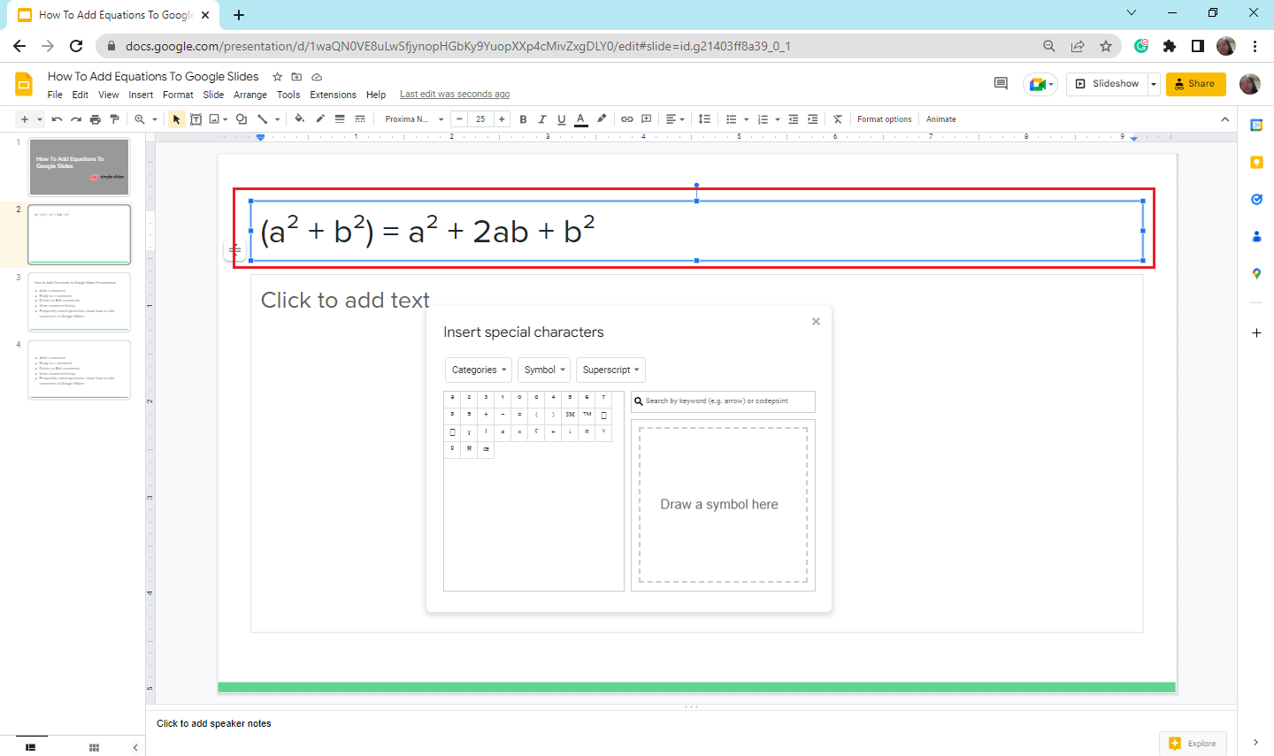Viewport: 1274px width, 756px height.
Task: Open Google Calendar from the side panel
Action: coord(1255,124)
